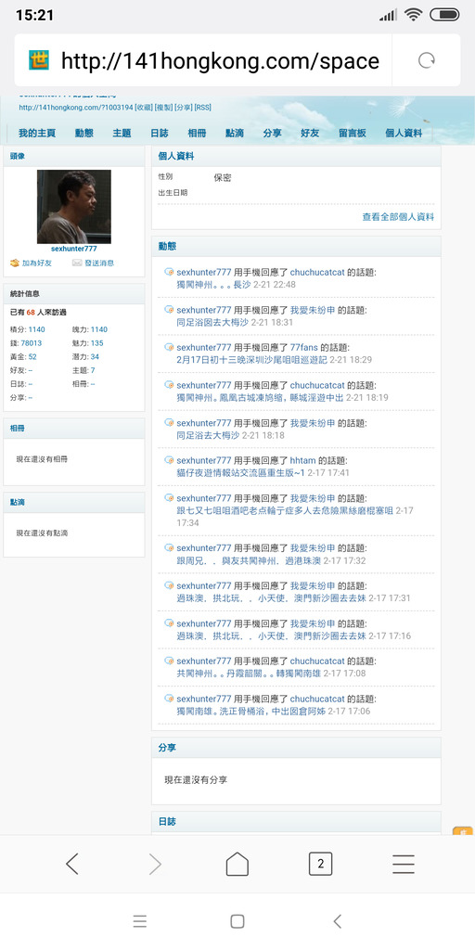This screenshot has width=475, height=950.
Task: Open the browser hamburger menu
Action: (x=403, y=864)
